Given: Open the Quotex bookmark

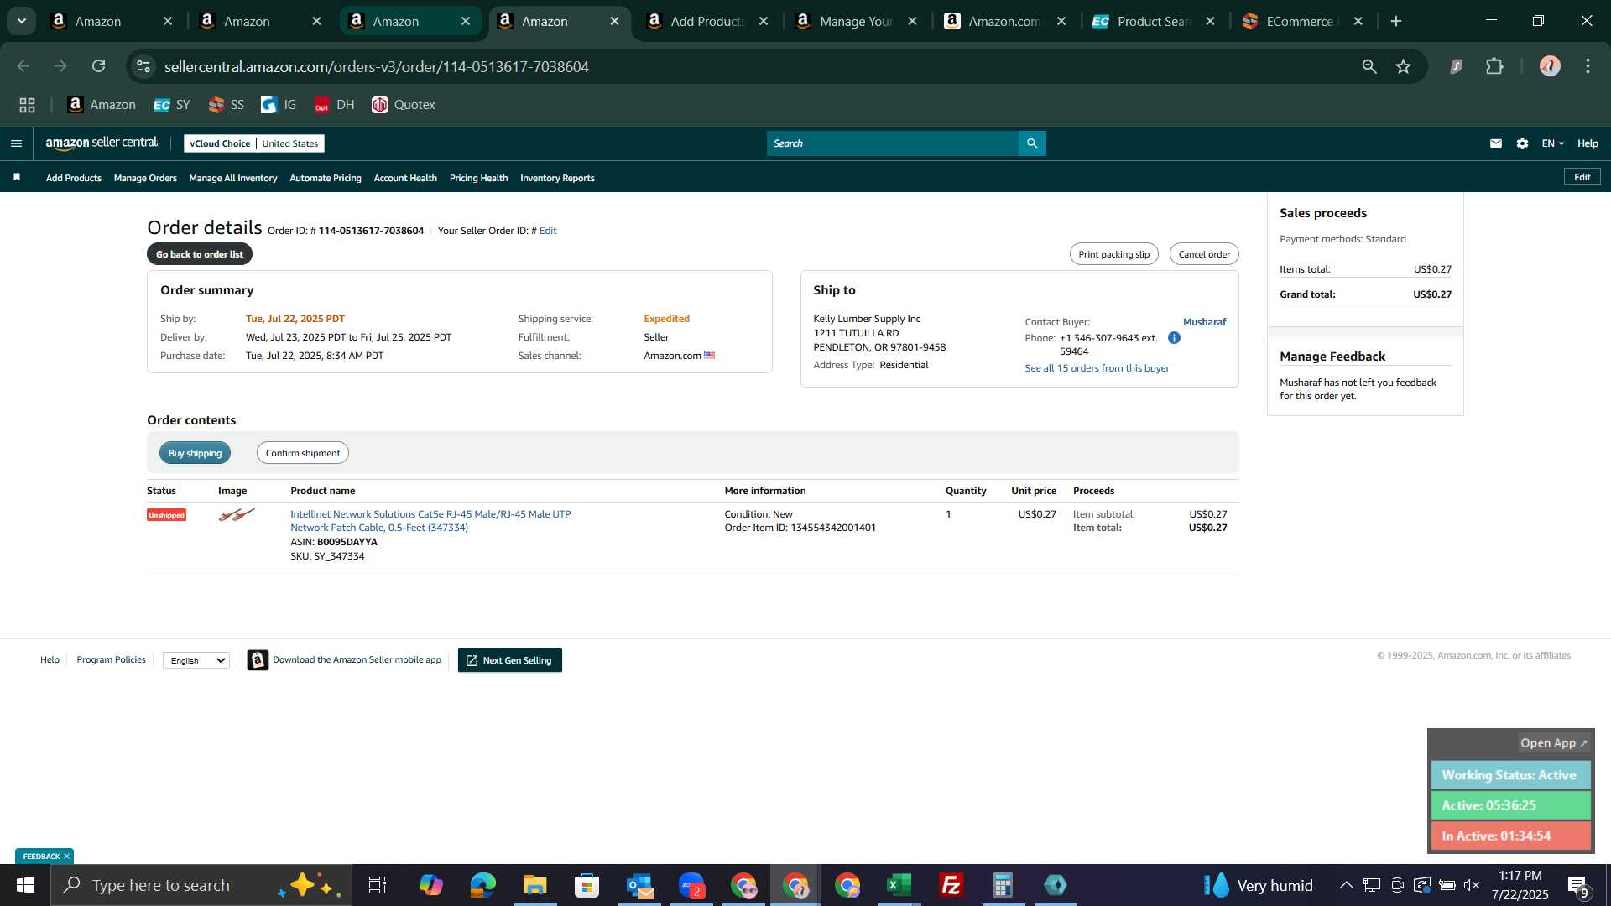Looking at the screenshot, I should click(x=404, y=105).
